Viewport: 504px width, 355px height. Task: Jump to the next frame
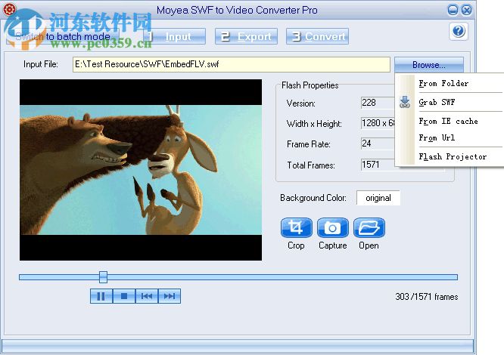pos(170,296)
